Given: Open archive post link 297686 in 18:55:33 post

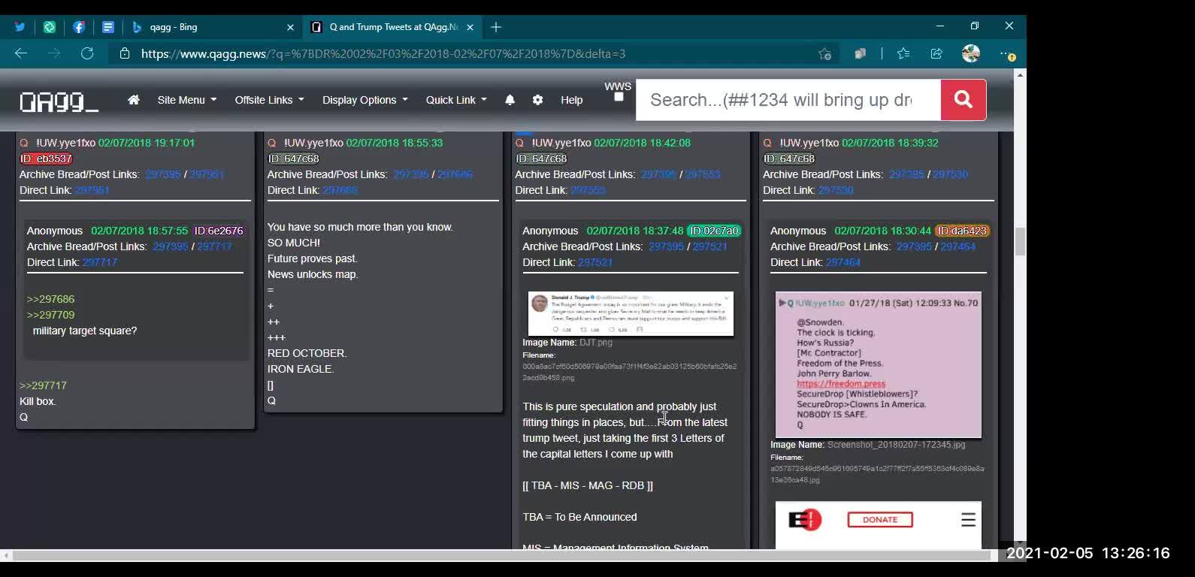Looking at the screenshot, I should pos(455,174).
